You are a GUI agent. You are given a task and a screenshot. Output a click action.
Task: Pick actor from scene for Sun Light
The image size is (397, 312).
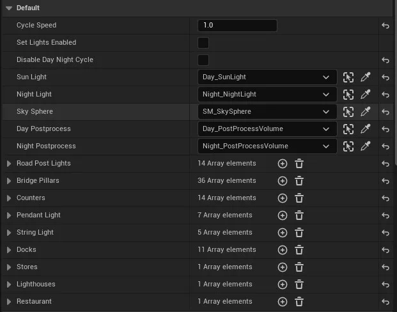[366, 77]
